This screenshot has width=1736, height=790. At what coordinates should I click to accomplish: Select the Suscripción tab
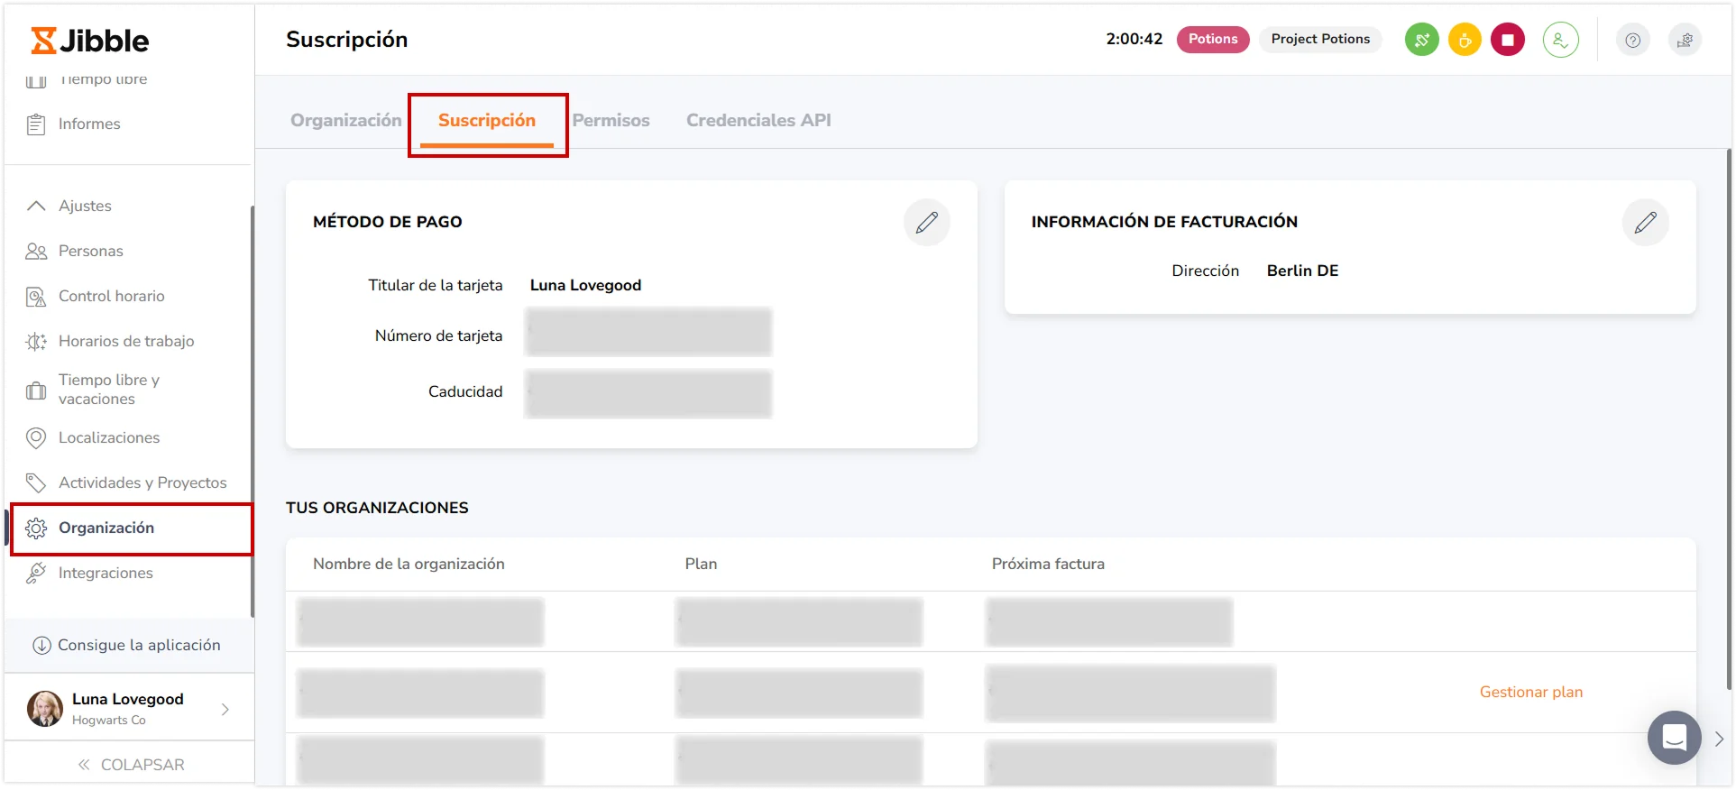tap(487, 120)
